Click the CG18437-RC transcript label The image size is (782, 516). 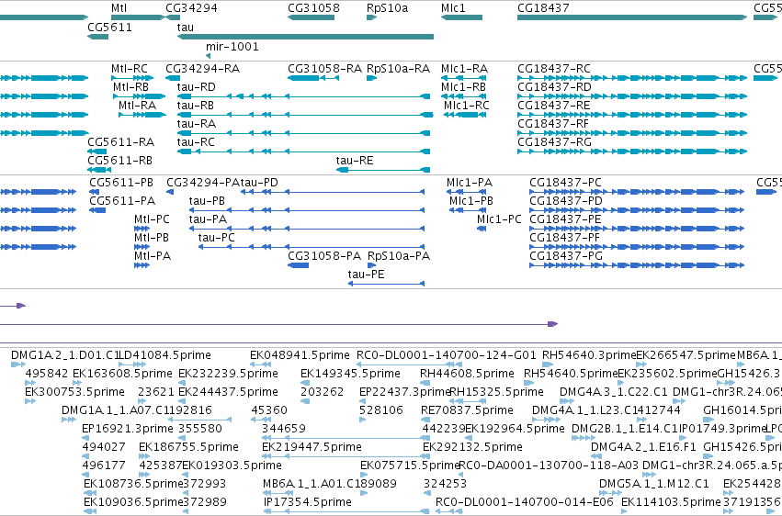point(554,68)
